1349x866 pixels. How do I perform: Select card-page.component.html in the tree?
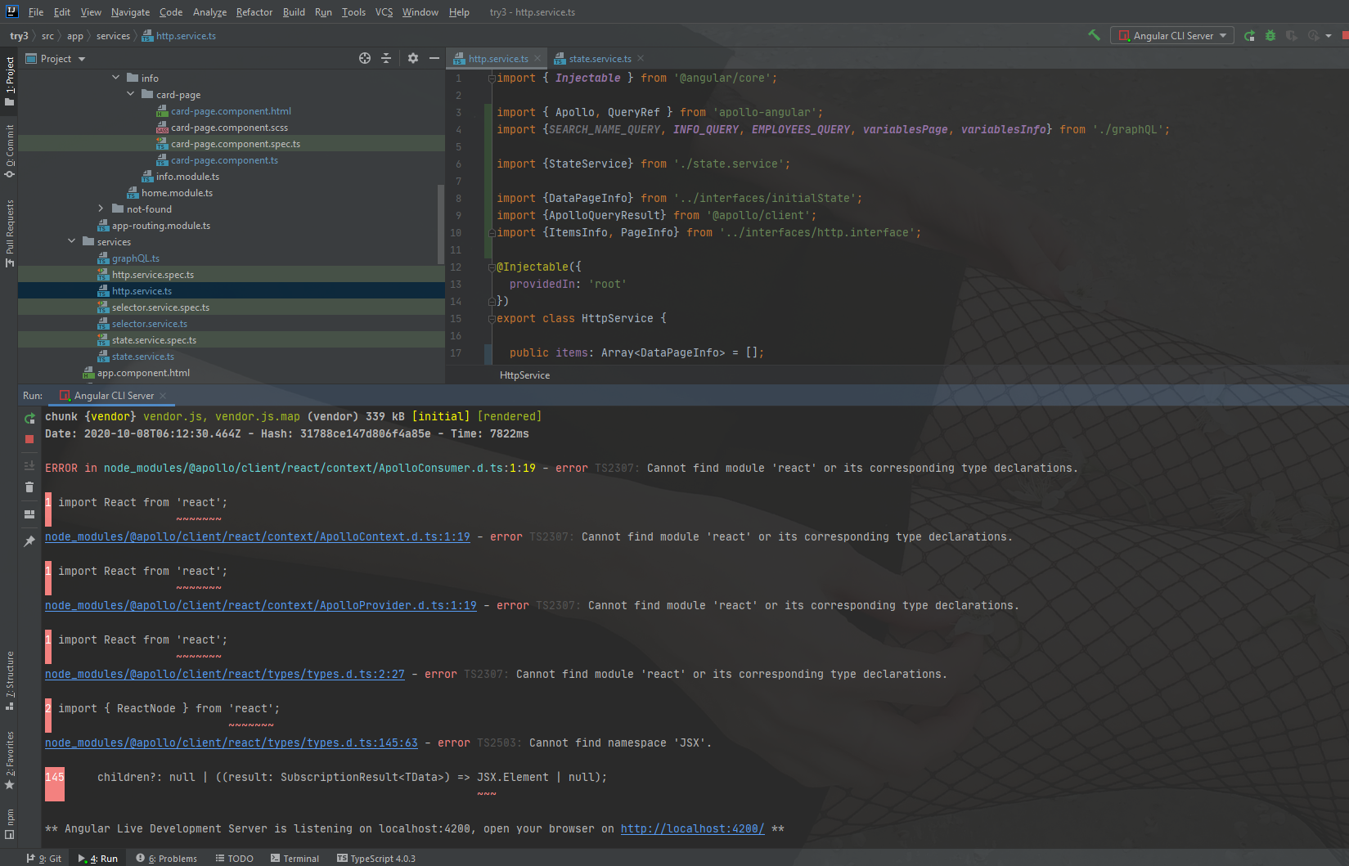point(231,111)
